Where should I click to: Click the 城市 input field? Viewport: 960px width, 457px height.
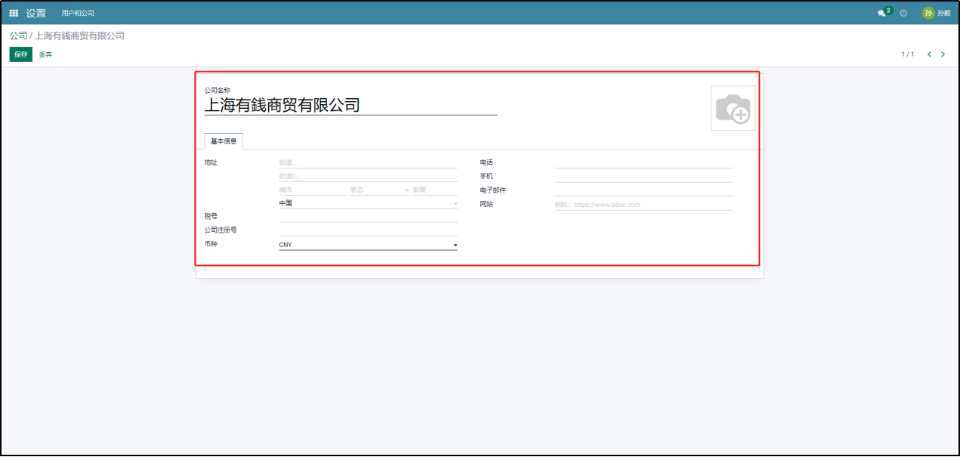pyautogui.click(x=313, y=190)
